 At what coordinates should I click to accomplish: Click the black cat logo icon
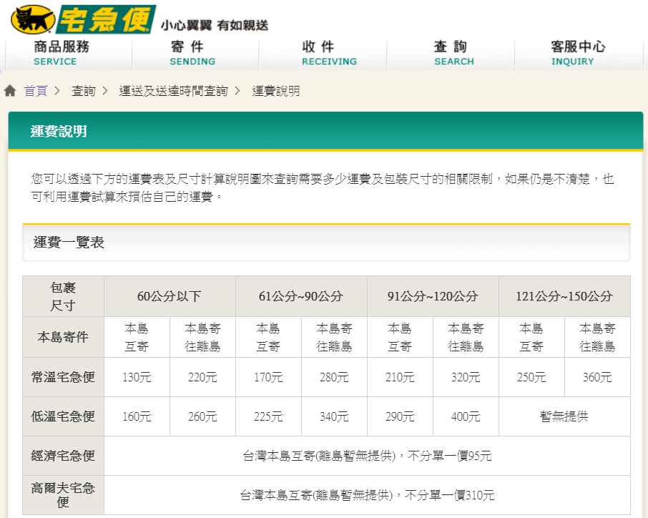33,19
